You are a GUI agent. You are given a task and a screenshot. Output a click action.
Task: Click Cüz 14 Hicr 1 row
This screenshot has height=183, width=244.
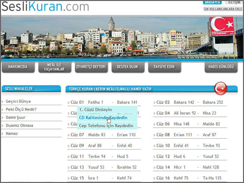tap(190, 167)
